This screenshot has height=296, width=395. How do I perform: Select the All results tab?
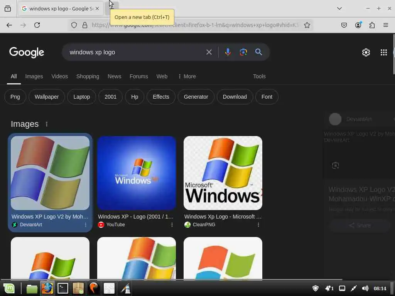(14, 76)
